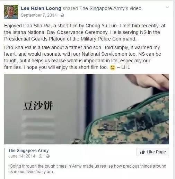Screen dimensions: 175x179
Task: Click the Tambun Biscuit subtitle in video
Action: (87, 141)
